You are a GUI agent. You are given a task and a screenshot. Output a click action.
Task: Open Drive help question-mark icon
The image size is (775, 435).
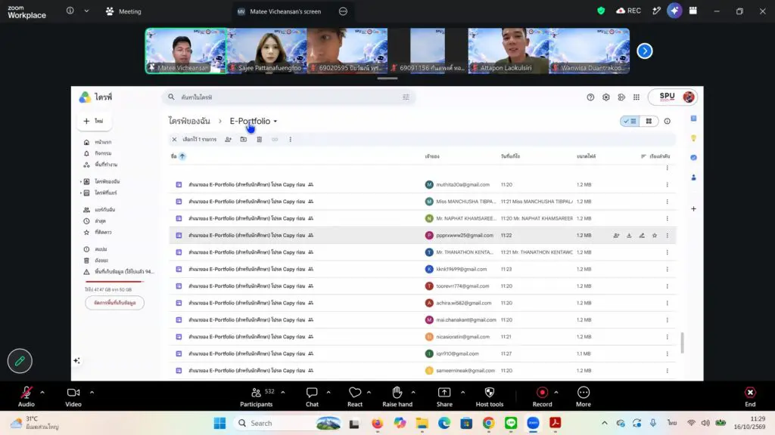590,97
